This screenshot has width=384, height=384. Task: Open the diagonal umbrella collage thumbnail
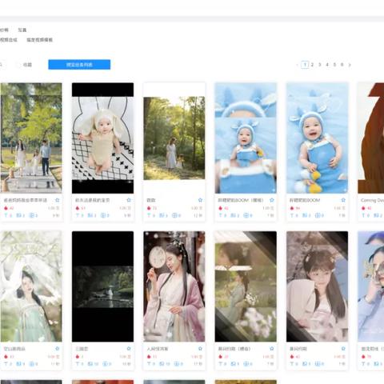[x=246, y=286]
